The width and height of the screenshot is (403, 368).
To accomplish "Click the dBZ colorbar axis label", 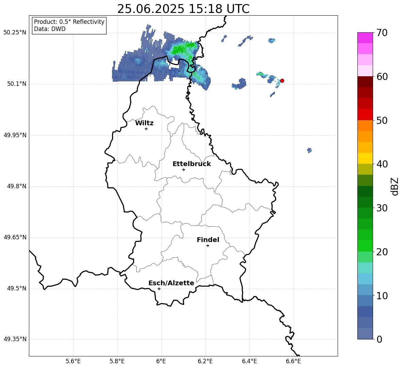I will pyautogui.click(x=394, y=186).
